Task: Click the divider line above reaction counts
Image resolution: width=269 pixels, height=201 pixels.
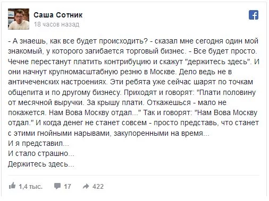Action: [x=134, y=176]
